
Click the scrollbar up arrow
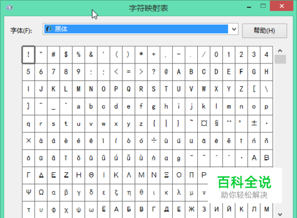(x=280, y=51)
